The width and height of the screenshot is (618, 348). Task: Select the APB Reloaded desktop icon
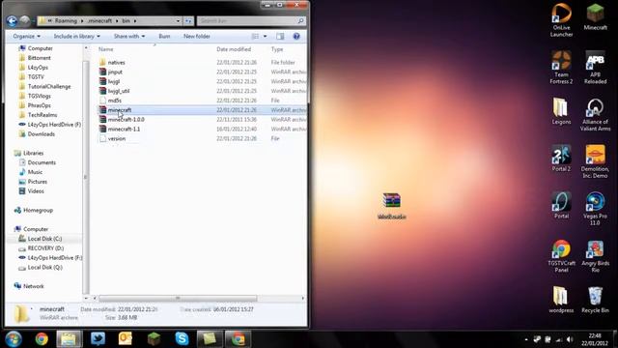pos(595,67)
